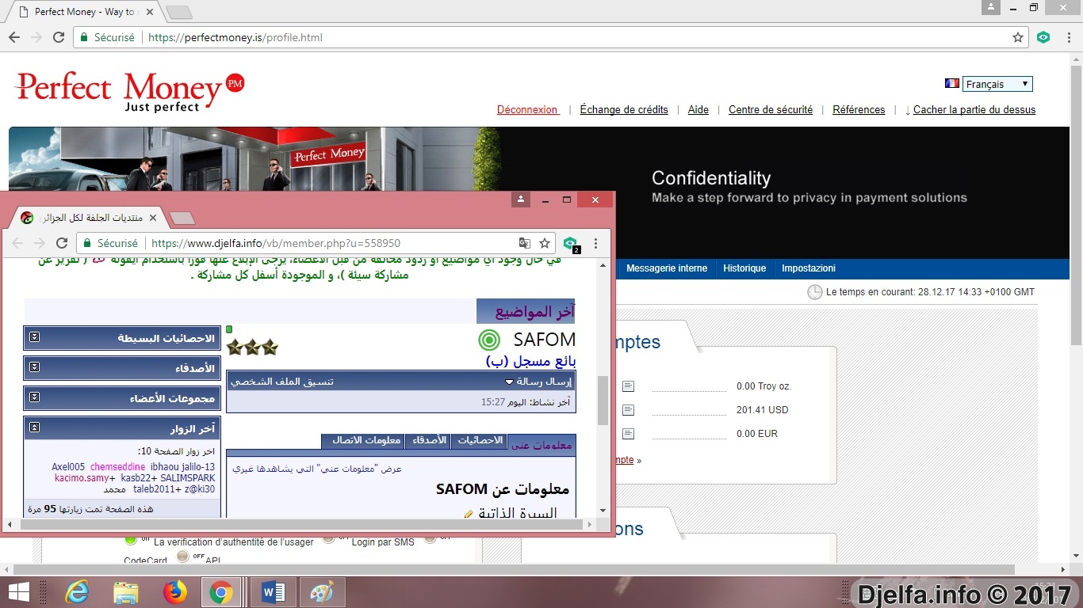The image size is (1083, 608).
Task: Open extension icon with badge 2 in djelfa.info window
Action: [x=571, y=245]
